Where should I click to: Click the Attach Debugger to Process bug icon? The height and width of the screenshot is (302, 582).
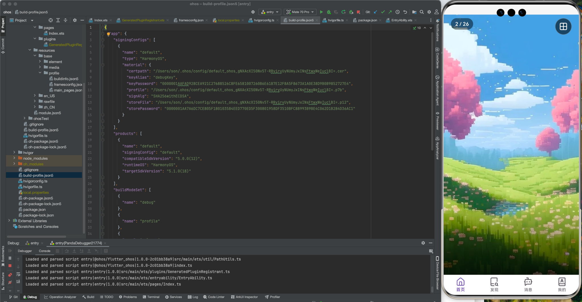tap(351, 12)
